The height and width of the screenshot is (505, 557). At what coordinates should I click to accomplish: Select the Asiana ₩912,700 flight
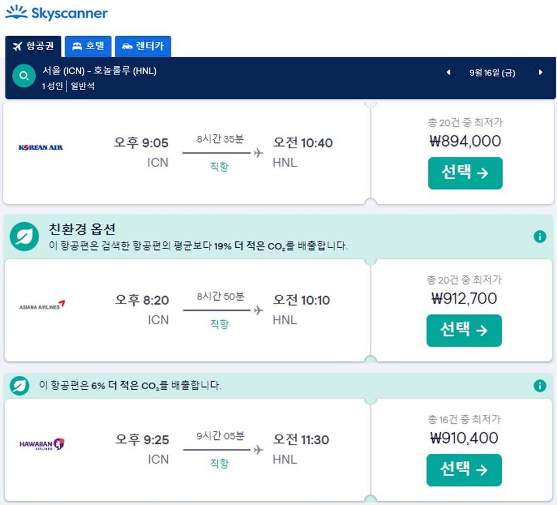(x=464, y=331)
